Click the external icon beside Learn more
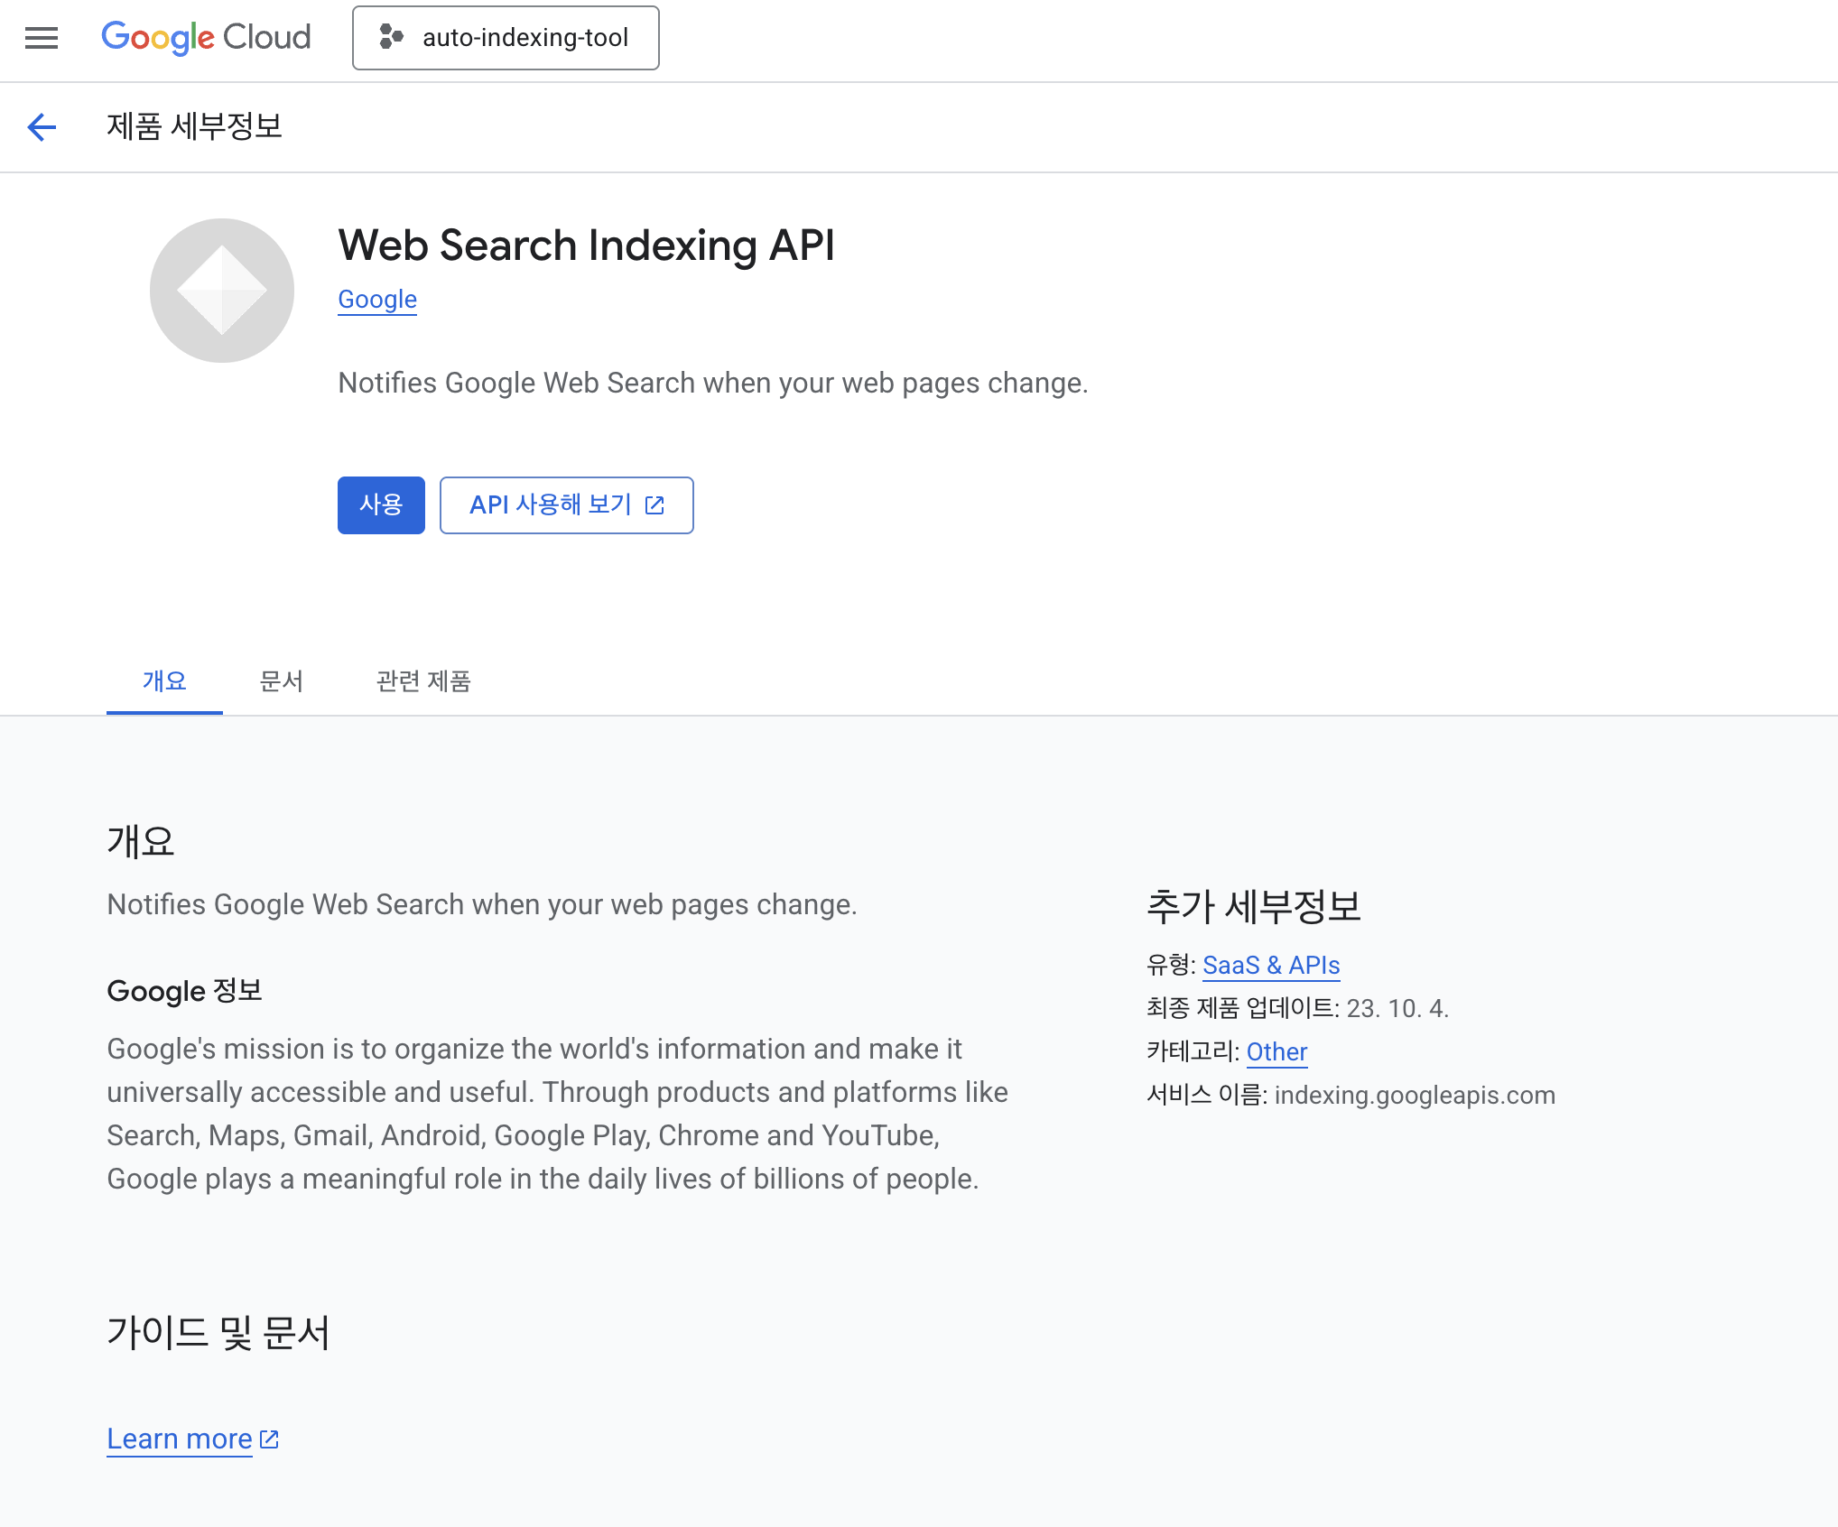The image size is (1838, 1527). (x=269, y=1439)
